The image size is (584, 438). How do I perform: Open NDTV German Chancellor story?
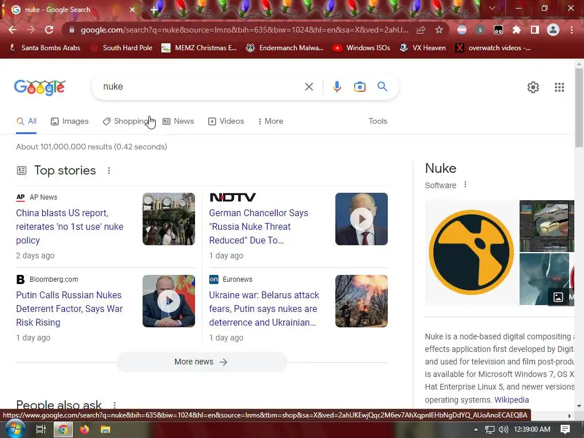click(x=258, y=226)
